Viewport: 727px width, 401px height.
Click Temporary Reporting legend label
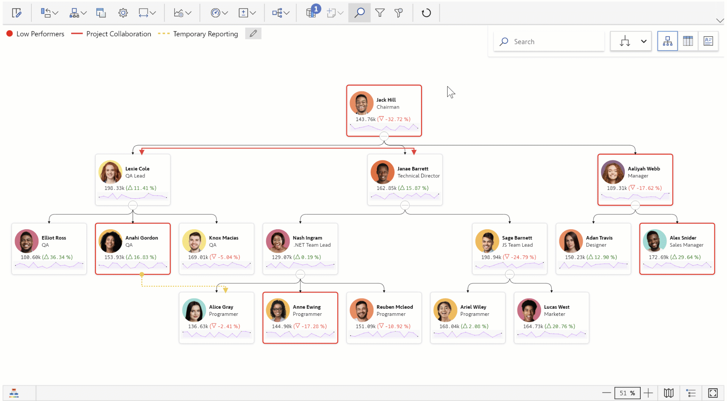click(205, 34)
